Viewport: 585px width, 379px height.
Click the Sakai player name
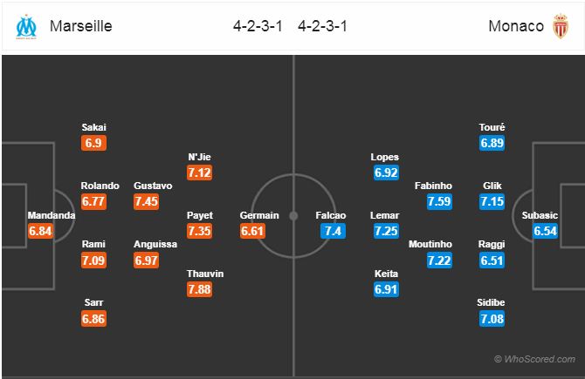pos(93,127)
